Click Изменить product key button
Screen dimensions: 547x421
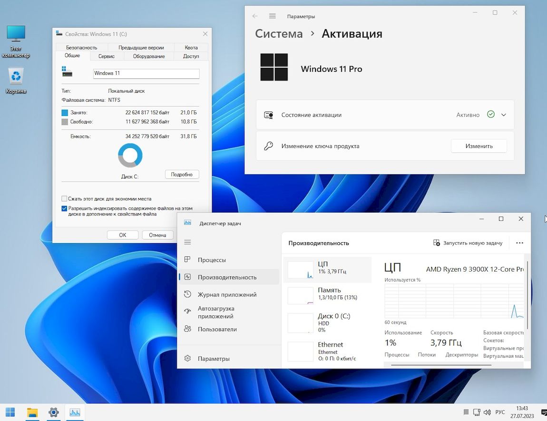point(479,146)
